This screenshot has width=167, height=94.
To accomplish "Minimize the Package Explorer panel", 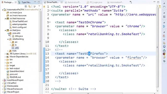I will point(35,2).
